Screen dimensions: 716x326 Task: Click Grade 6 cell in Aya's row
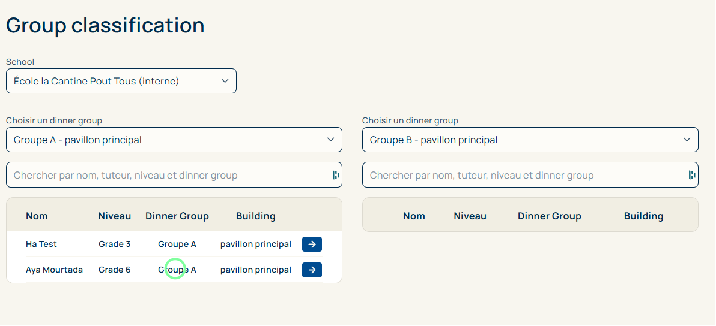(114, 270)
